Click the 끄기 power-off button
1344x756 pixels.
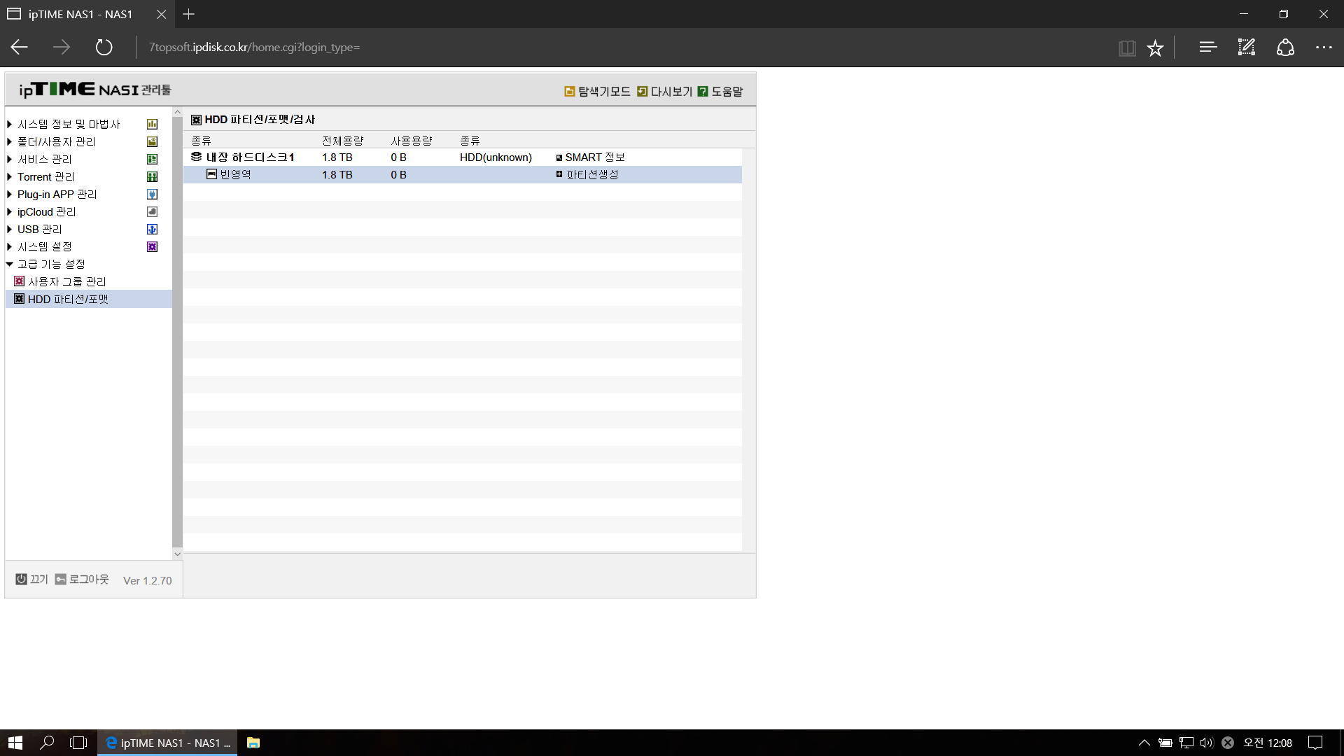pyautogui.click(x=31, y=580)
